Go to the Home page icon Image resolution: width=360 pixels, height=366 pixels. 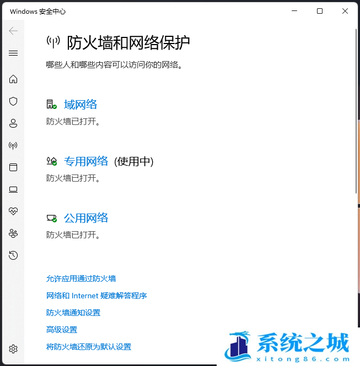(13, 79)
